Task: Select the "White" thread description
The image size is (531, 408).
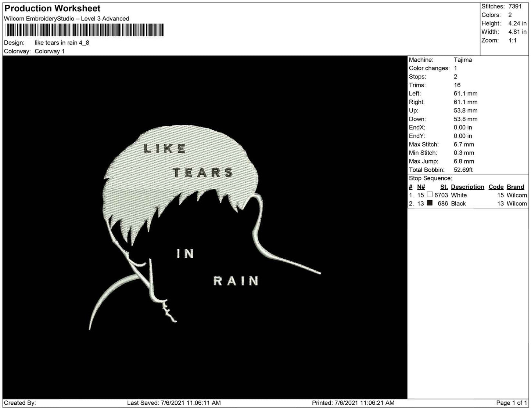Action: [459, 195]
